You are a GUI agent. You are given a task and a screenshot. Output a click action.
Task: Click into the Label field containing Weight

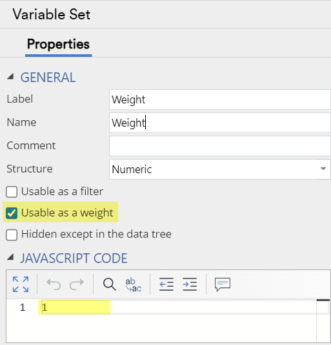click(x=220, y=99)
